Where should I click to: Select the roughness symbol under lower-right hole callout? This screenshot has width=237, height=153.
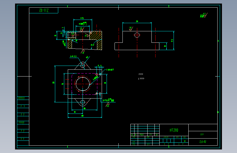[107, 105]
